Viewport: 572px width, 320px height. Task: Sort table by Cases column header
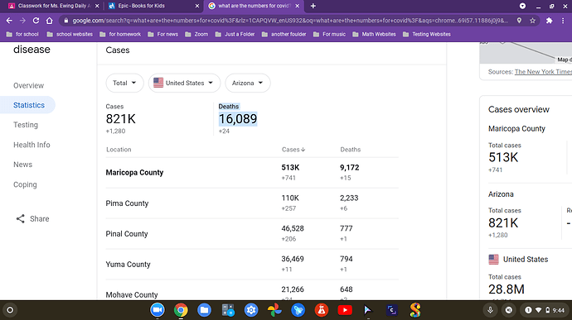pos(293,150)
